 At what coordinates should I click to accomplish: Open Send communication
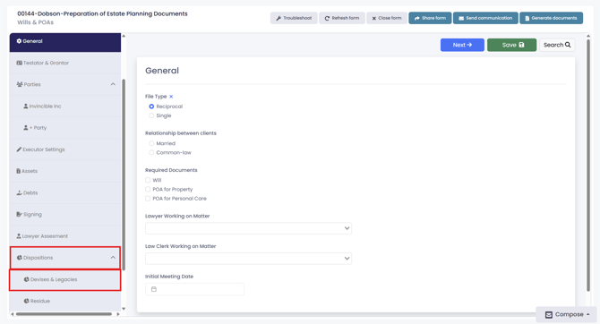(485, 18)
